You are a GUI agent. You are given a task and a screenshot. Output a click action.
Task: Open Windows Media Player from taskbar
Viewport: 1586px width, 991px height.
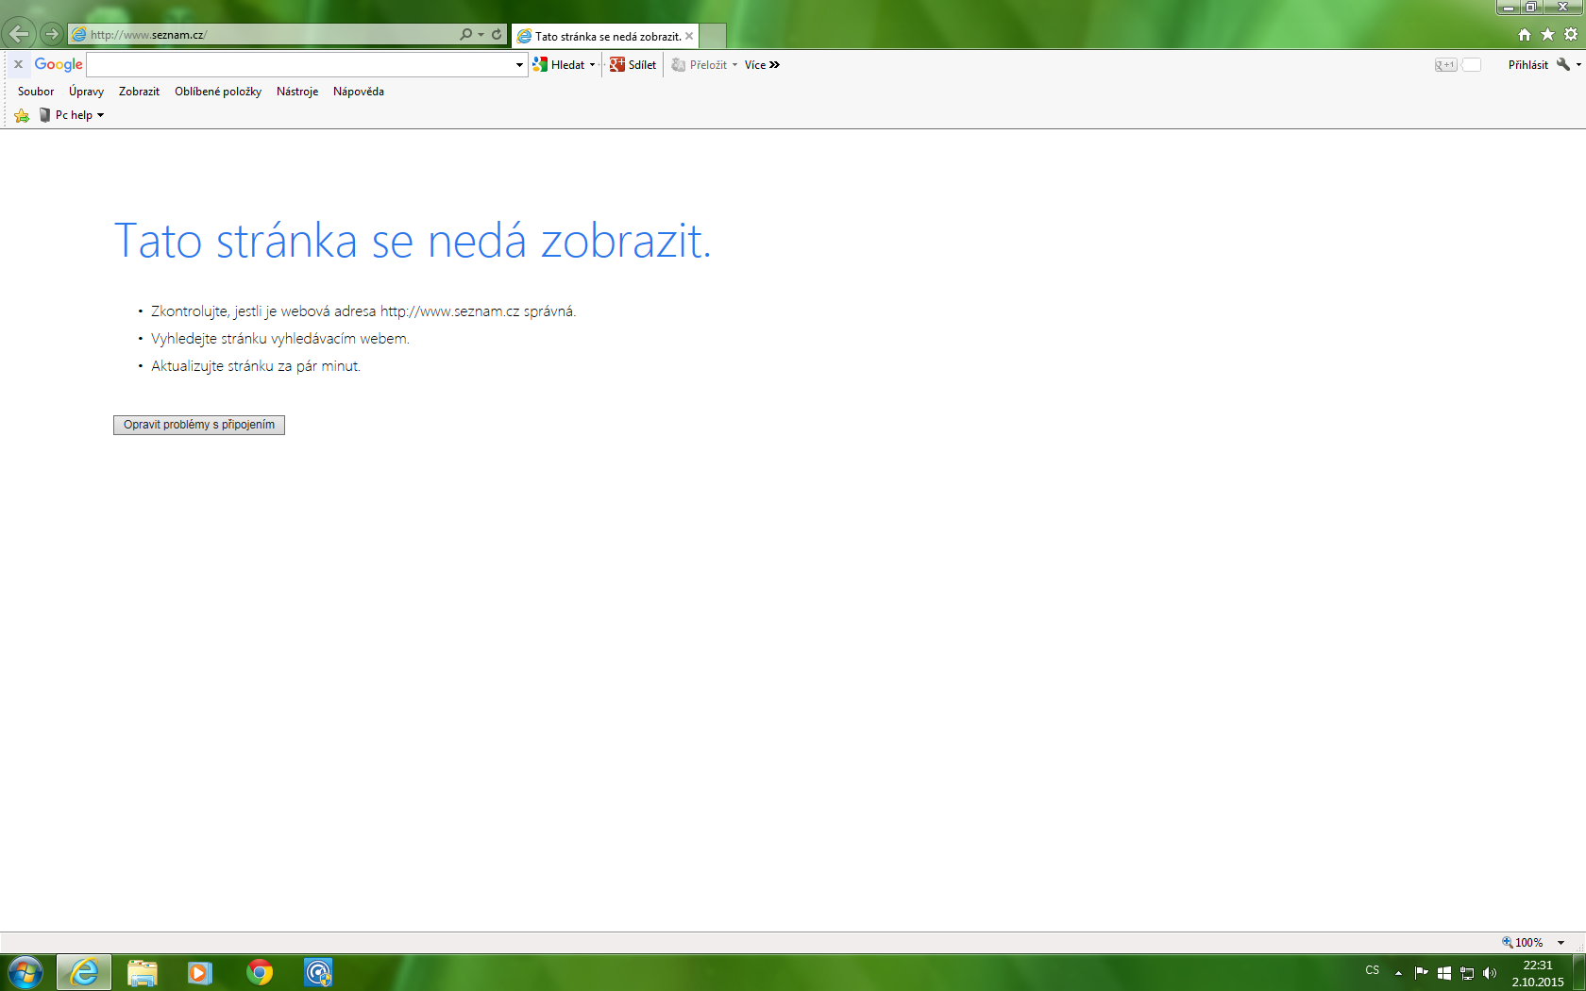click(200, 972)
